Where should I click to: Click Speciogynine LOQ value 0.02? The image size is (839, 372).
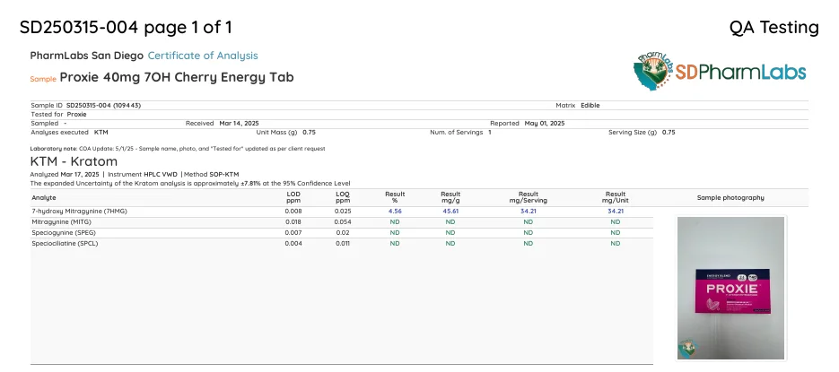(x=343, y=232)
